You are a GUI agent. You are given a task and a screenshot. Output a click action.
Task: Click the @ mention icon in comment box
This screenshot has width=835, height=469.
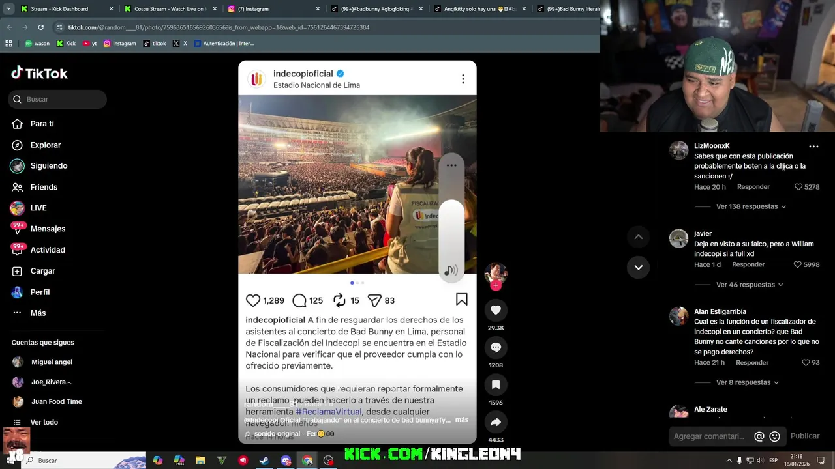tap(759, 436)
